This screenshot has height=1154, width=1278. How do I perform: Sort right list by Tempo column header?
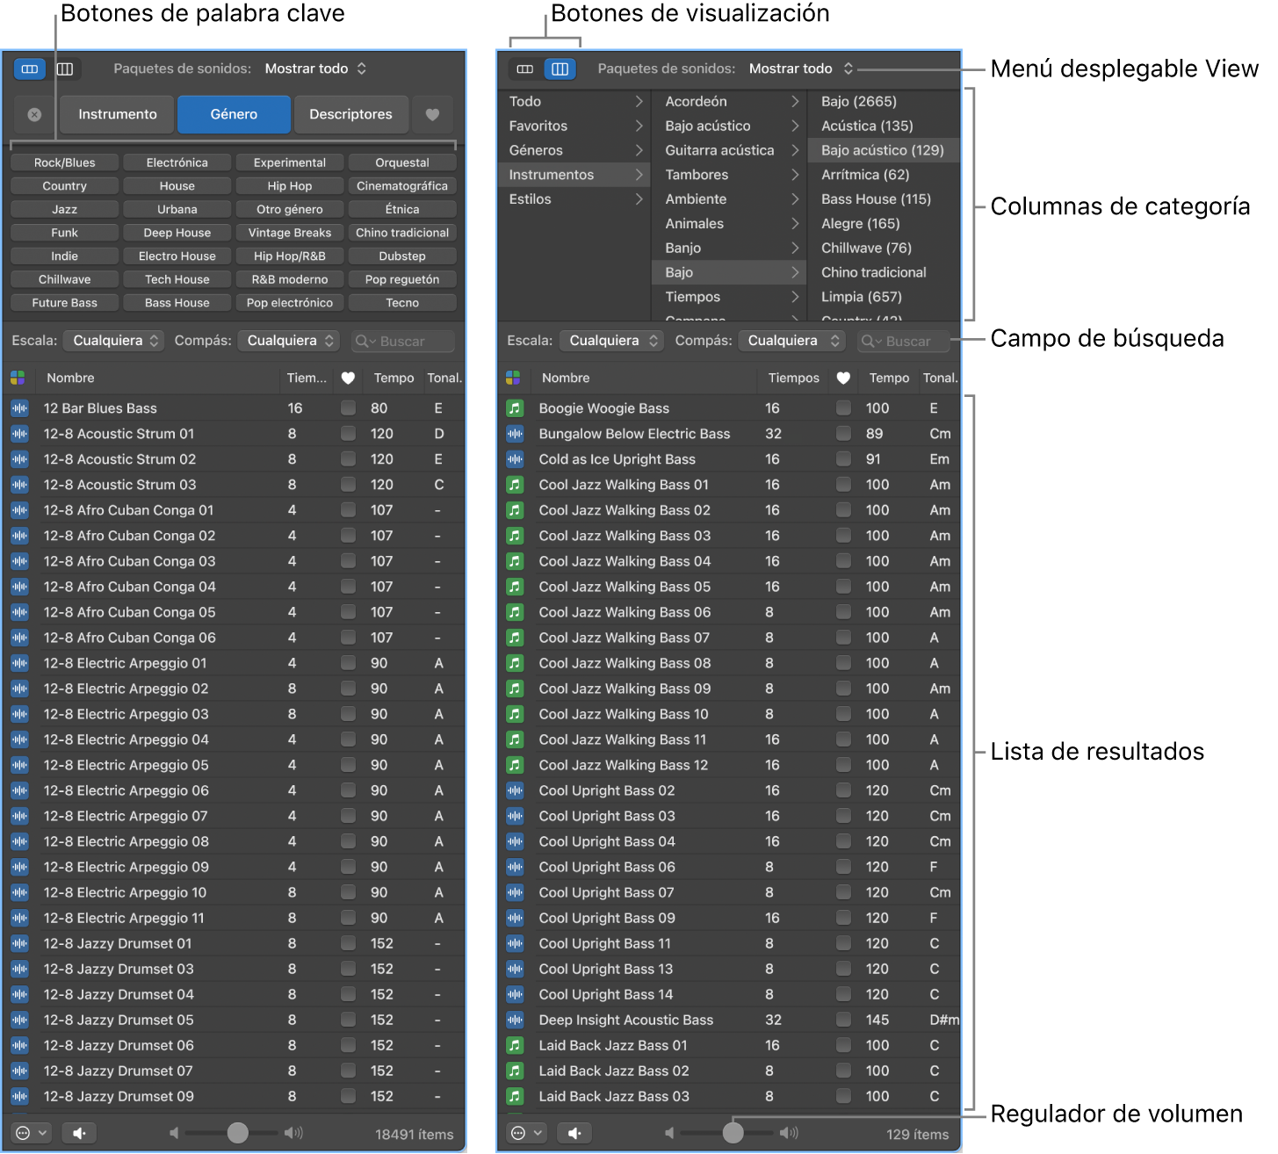coord(889,379)
